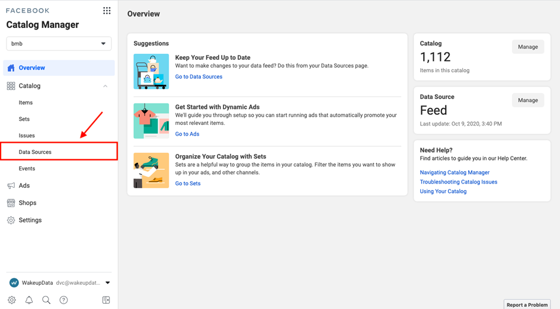
Task: Click the Go to Sets link
Action: tap(188, 184)
